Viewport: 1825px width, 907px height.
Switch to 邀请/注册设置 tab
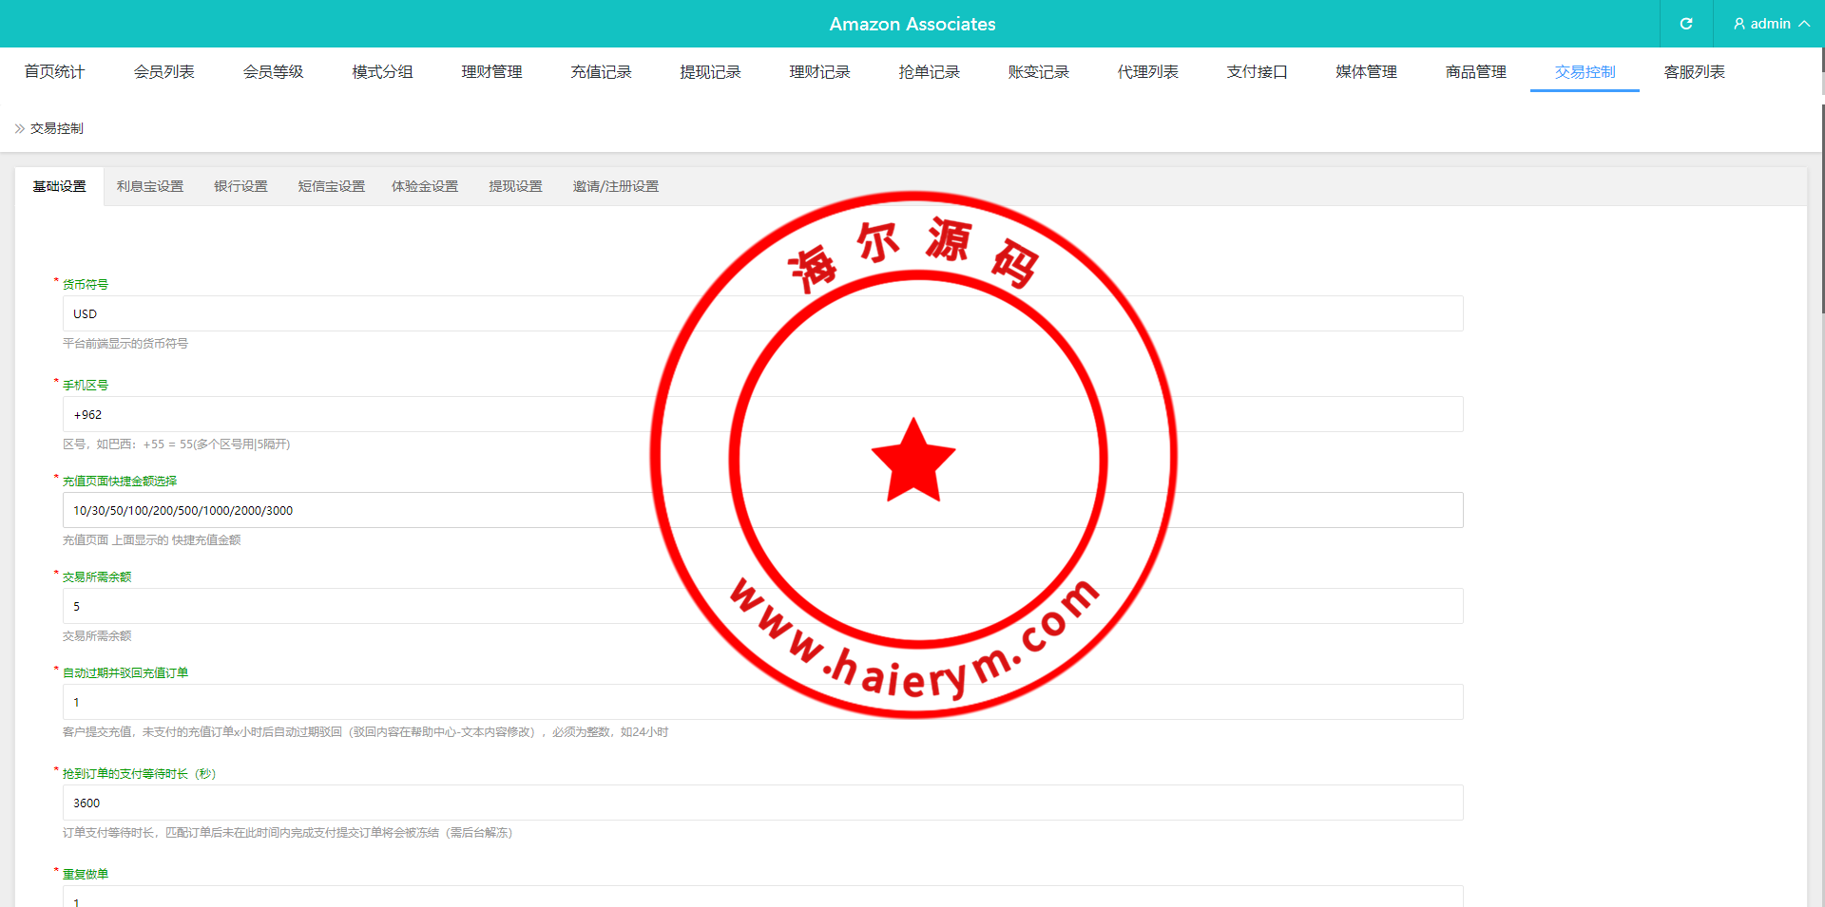(615, 186)
